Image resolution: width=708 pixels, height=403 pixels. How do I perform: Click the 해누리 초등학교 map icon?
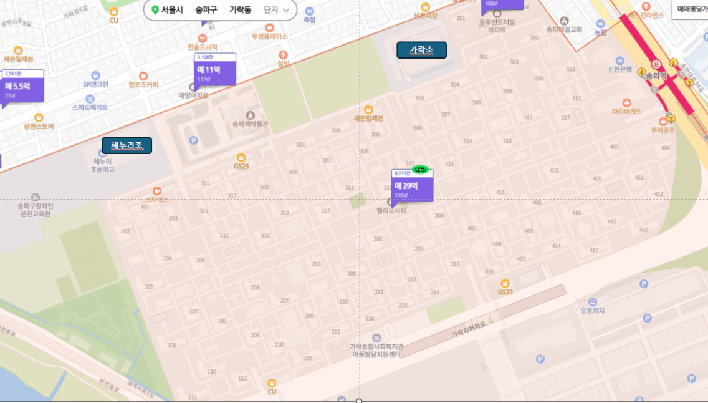click(x=102, y=153)
